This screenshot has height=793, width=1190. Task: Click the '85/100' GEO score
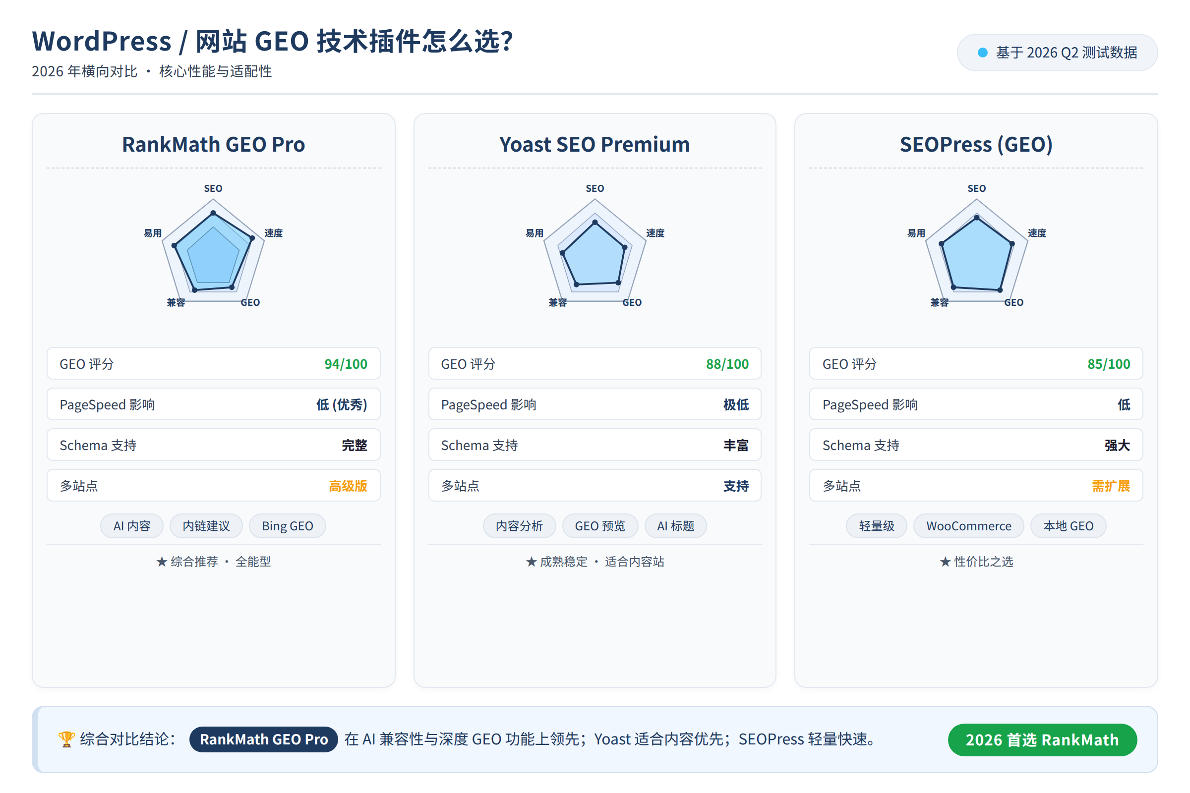pyautogui.click(x=1109, y=364)
